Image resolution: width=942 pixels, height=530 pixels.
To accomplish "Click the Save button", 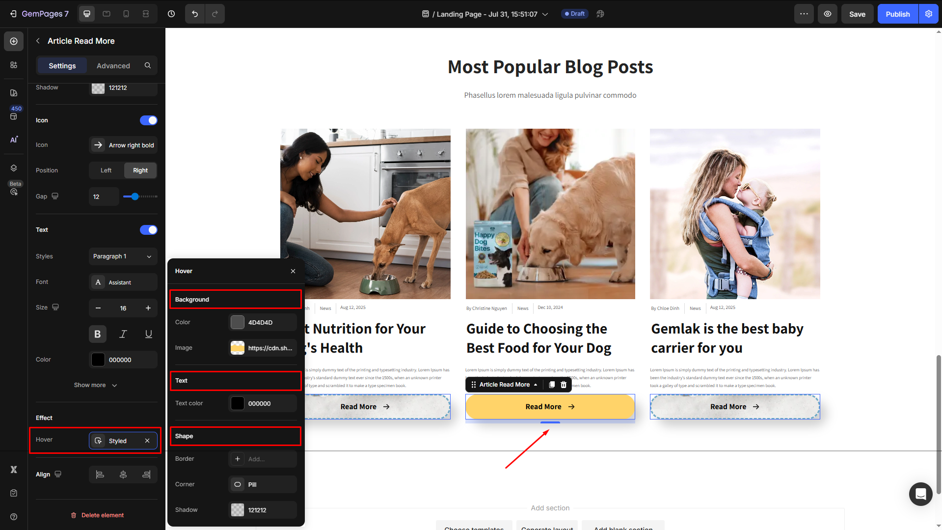I will coord(857,14).
